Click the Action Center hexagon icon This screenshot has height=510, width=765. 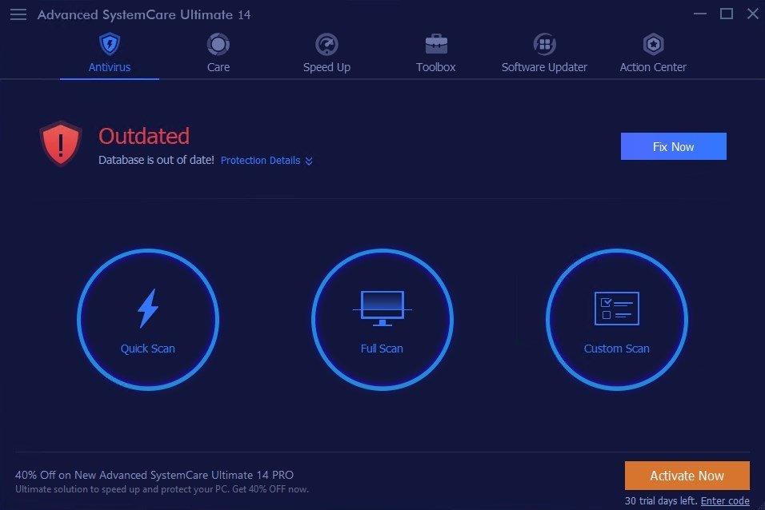[653, 45]
